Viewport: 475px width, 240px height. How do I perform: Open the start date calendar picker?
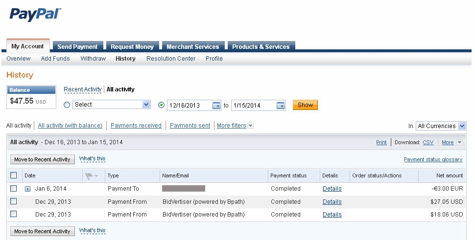216,105
